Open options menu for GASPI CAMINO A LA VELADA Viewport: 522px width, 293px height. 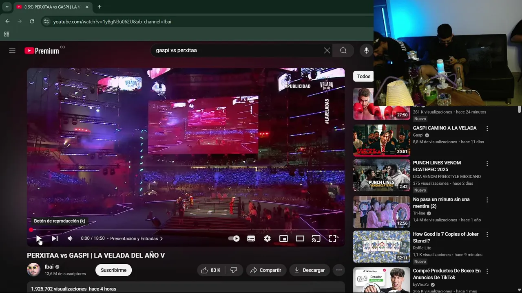[487, 129]
